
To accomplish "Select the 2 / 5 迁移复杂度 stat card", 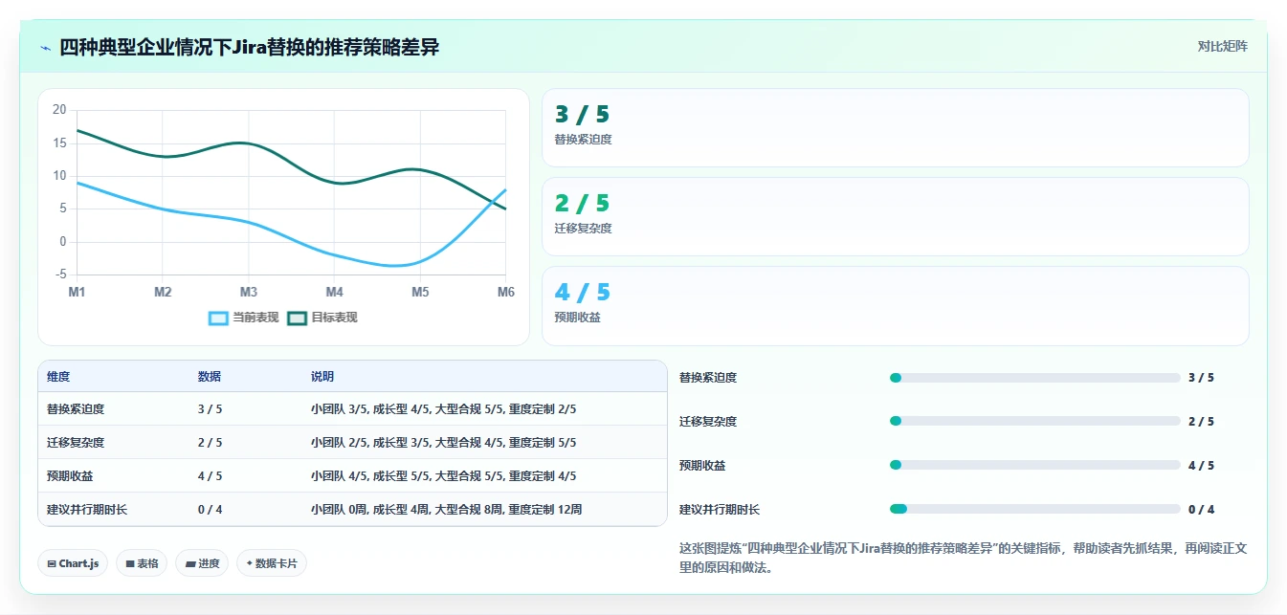I will 895,216.
